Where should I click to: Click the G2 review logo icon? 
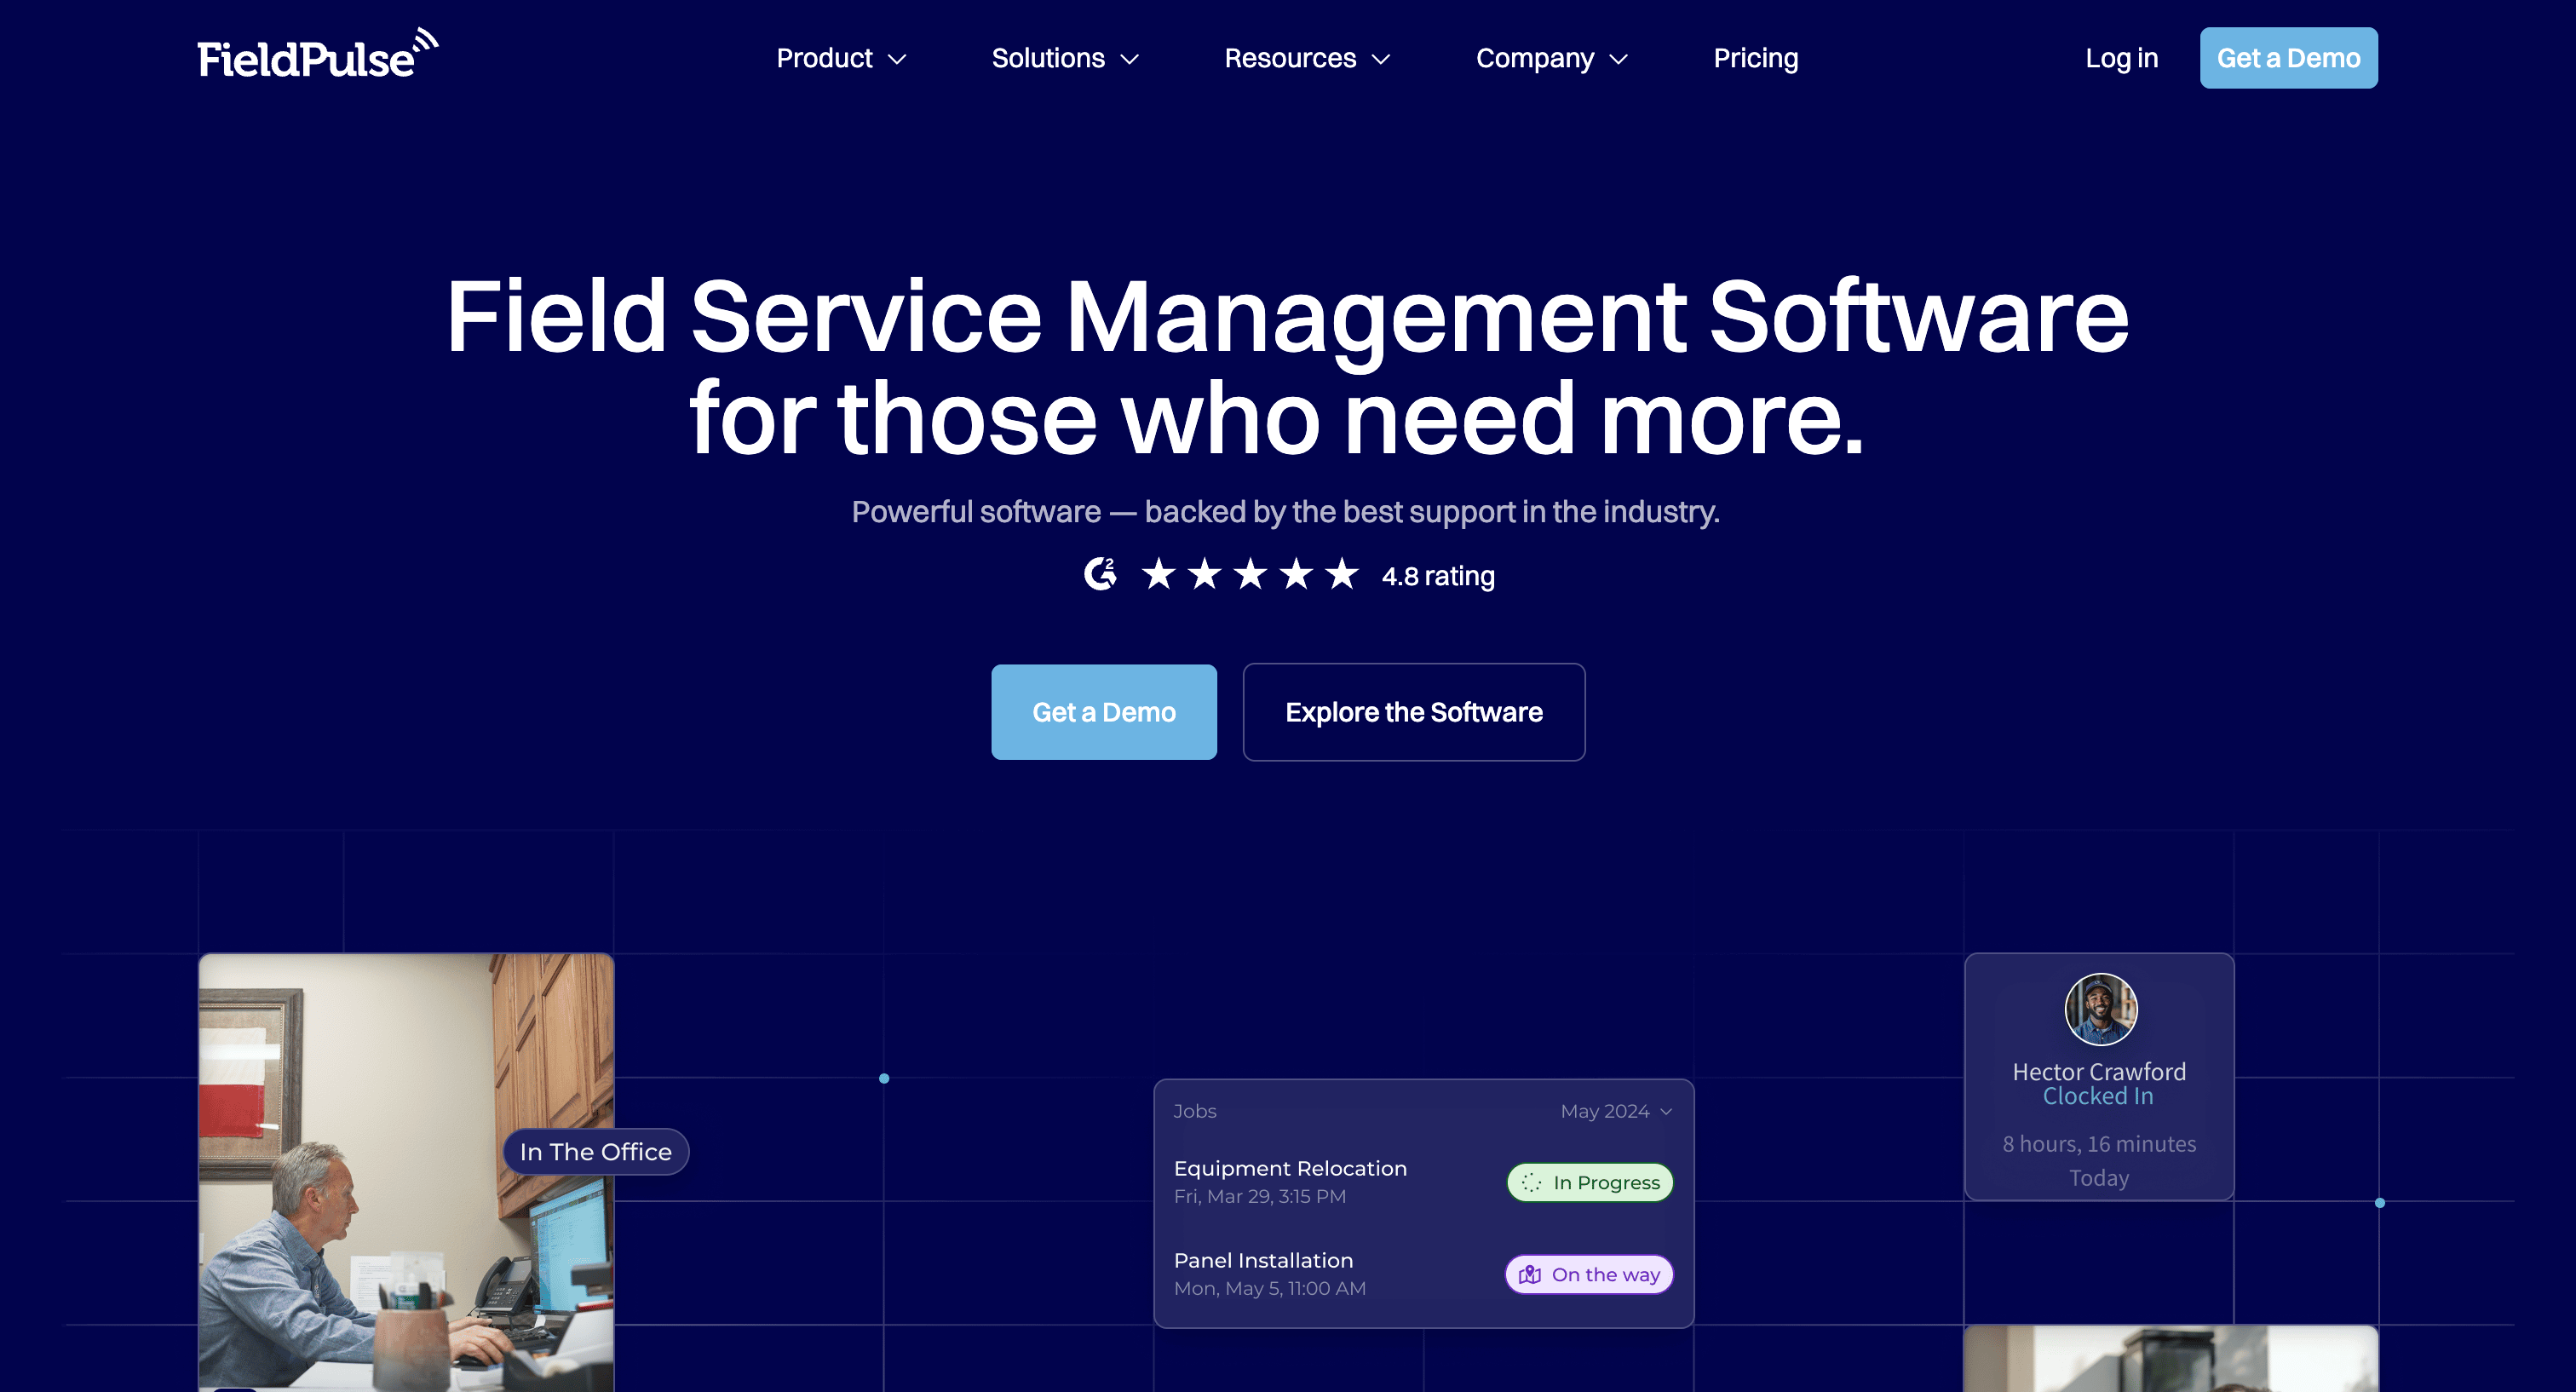pos(1100,574)
